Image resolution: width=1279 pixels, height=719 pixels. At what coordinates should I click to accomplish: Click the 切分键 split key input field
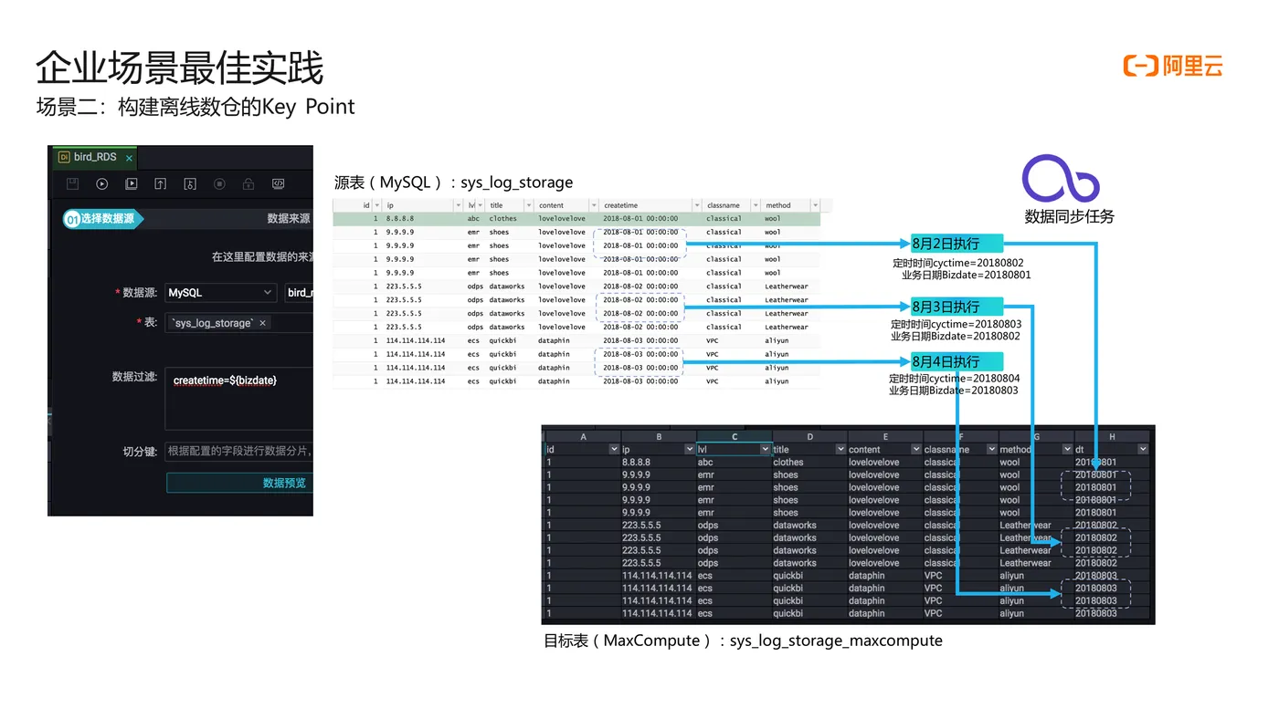[239, 451]
